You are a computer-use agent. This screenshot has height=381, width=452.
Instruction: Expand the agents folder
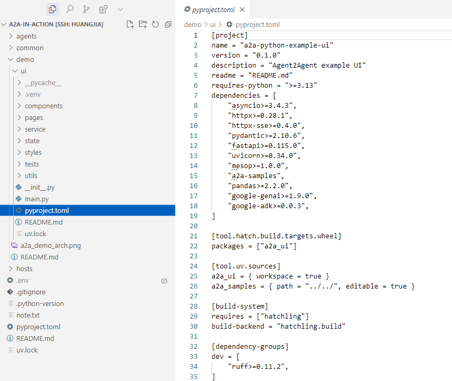(26, 36)
